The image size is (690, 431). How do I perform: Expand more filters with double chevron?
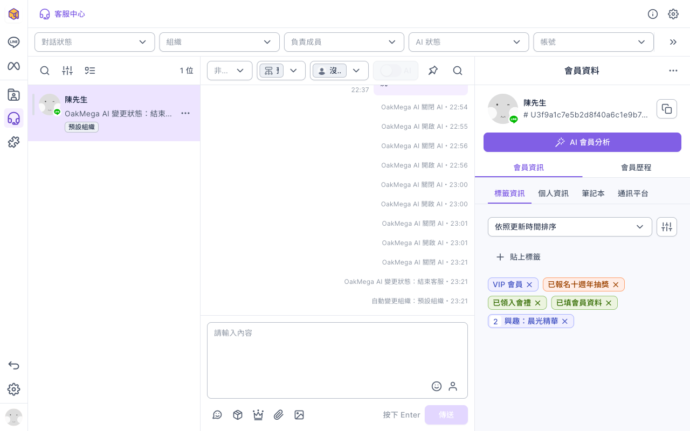(x=673, y=42)
